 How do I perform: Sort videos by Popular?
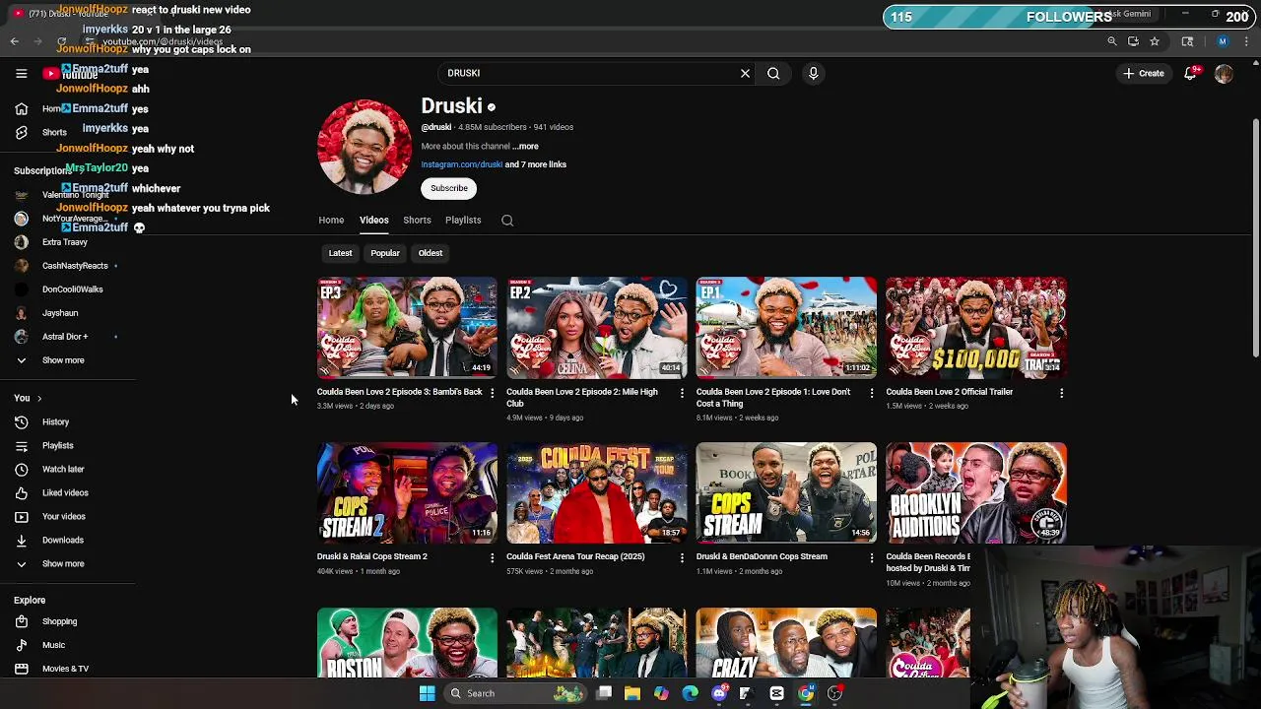tap(385, 253)
